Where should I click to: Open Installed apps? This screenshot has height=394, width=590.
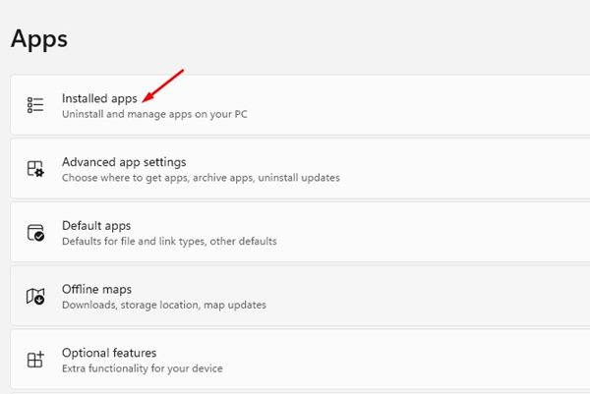pos(99,98)
